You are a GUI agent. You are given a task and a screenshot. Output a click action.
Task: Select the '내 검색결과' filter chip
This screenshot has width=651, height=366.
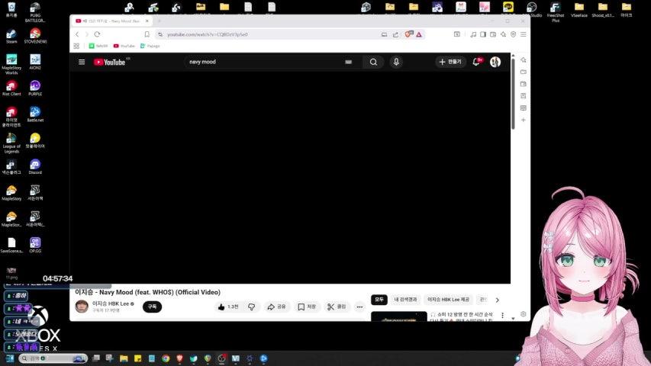pos(405,299)
